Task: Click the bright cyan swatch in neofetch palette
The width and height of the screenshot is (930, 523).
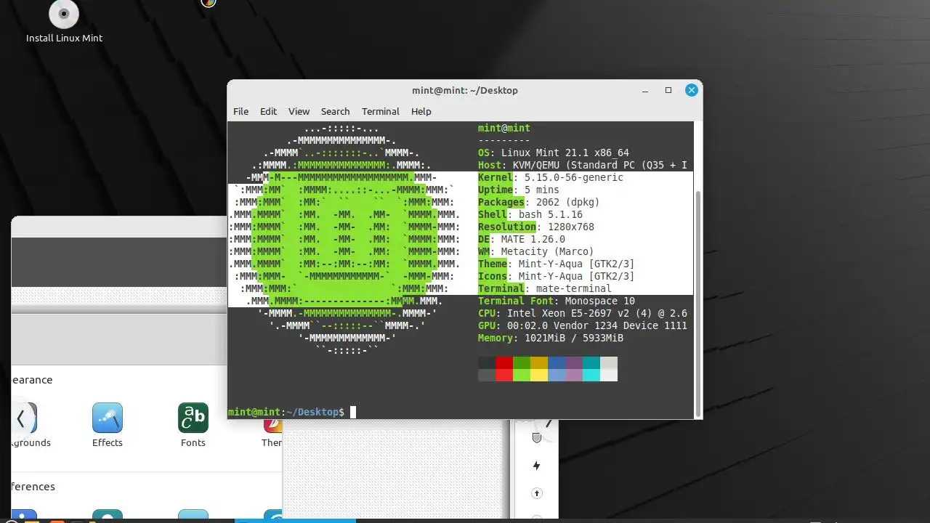Action: point(591,375)
